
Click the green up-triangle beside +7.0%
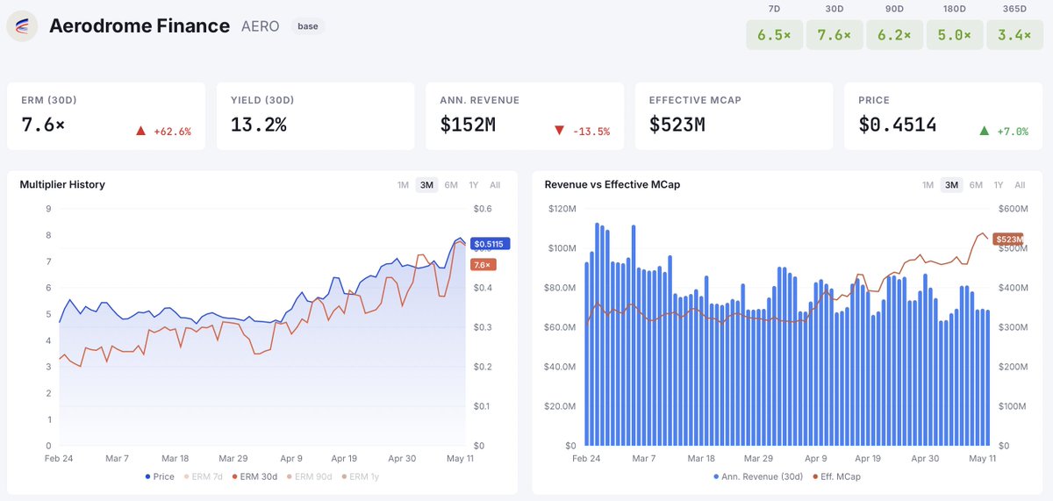click(x=985, y=132)
